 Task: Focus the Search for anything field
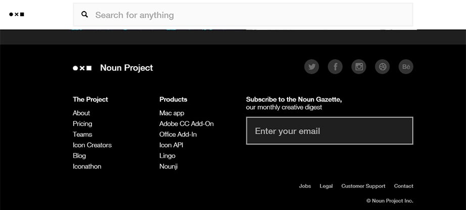[243, 15]
